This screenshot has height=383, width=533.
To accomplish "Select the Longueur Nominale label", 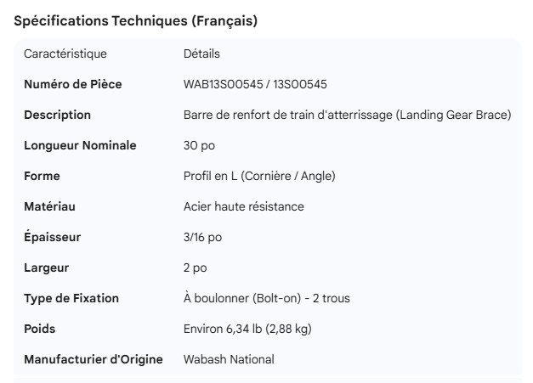I will (x=80, y=145).
